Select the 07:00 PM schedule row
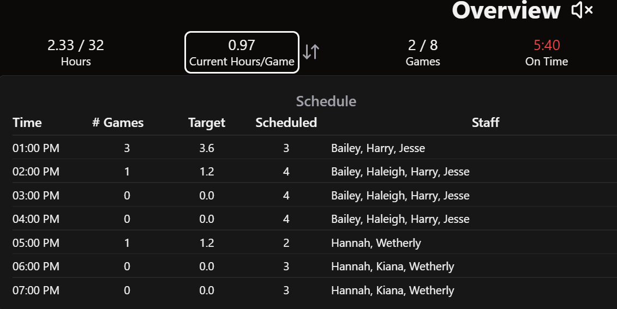Screen dimensions: 617x309 tap(36, 290)
